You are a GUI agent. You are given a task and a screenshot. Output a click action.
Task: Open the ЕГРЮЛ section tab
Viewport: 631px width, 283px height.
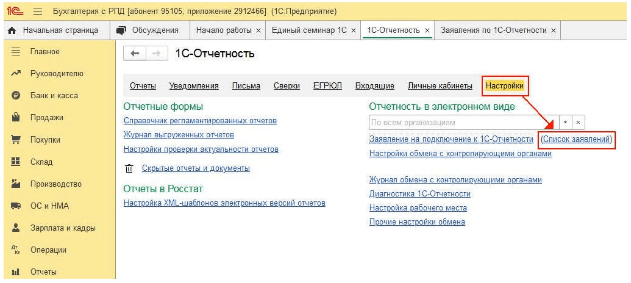coord(328,86)
